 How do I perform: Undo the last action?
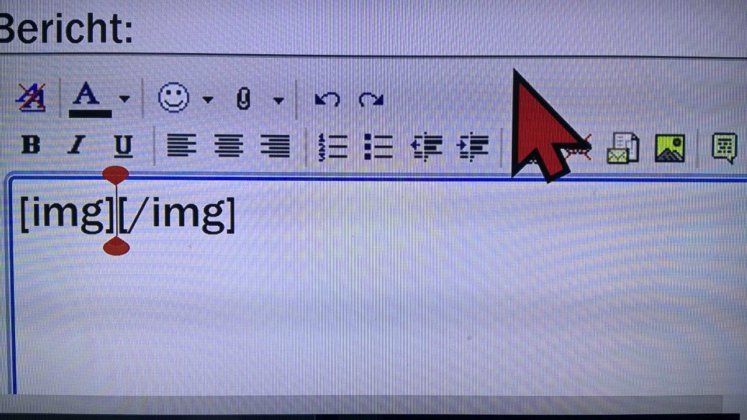327,99
